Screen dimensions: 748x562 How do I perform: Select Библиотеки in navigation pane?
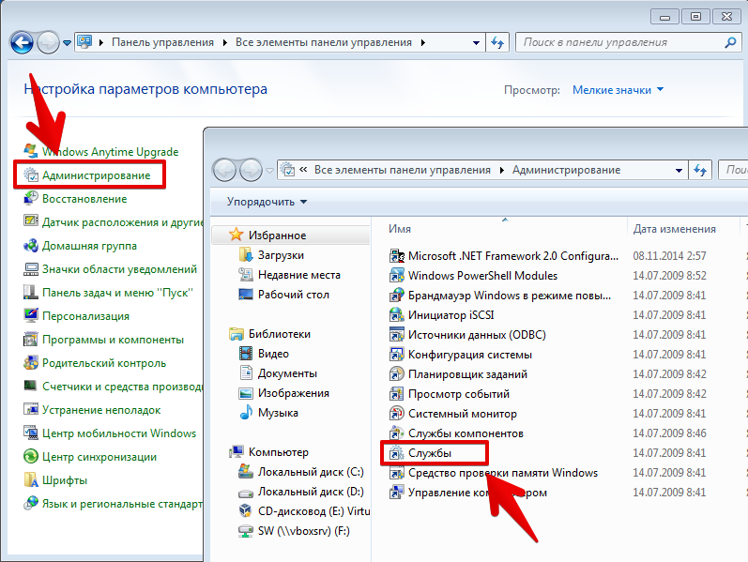coord(279,334)
